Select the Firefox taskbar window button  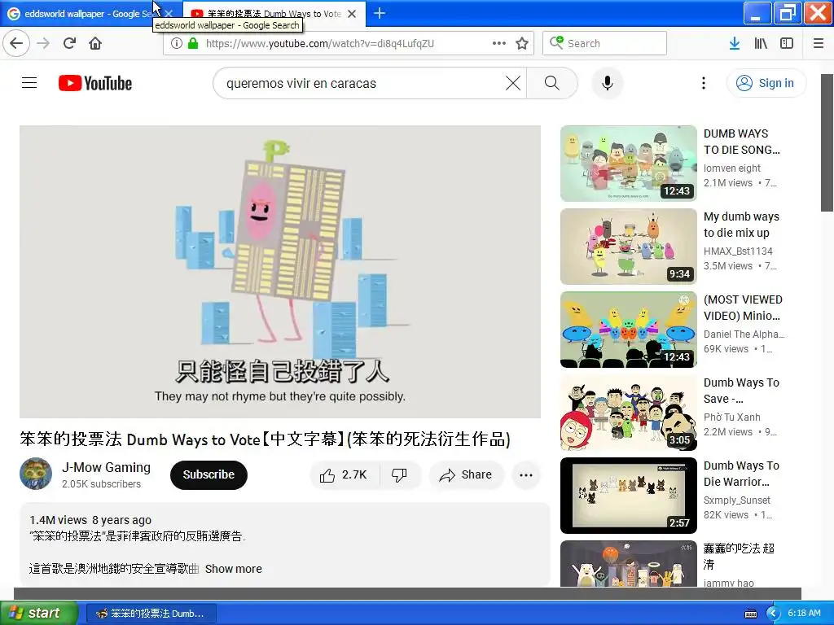[151, 614]
